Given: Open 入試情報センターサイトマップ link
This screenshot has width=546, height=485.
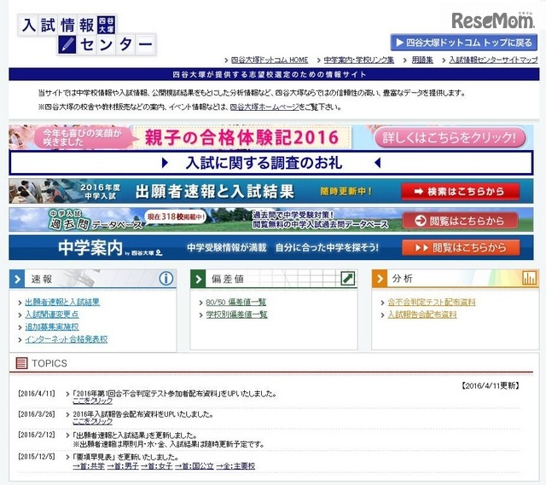Looking at the screenshot, I should 493,60.
